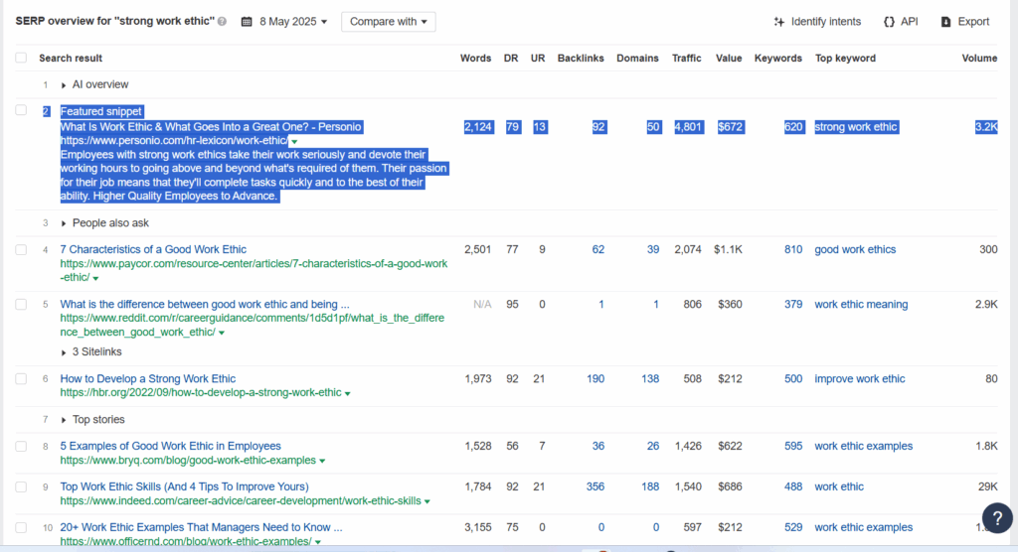The height and width of the screenshot is (552, 1018).
Task: Check the 7 Characteristics row checkbox
Action: (22, 250)
